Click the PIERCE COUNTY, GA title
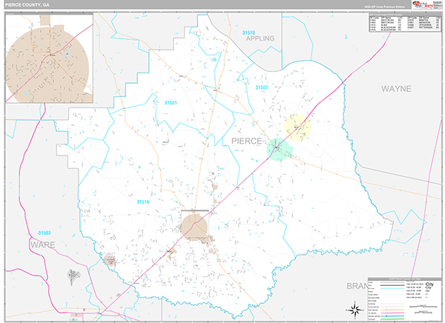The width and height of the screenshot is (445, 323). tap(27, 5)
